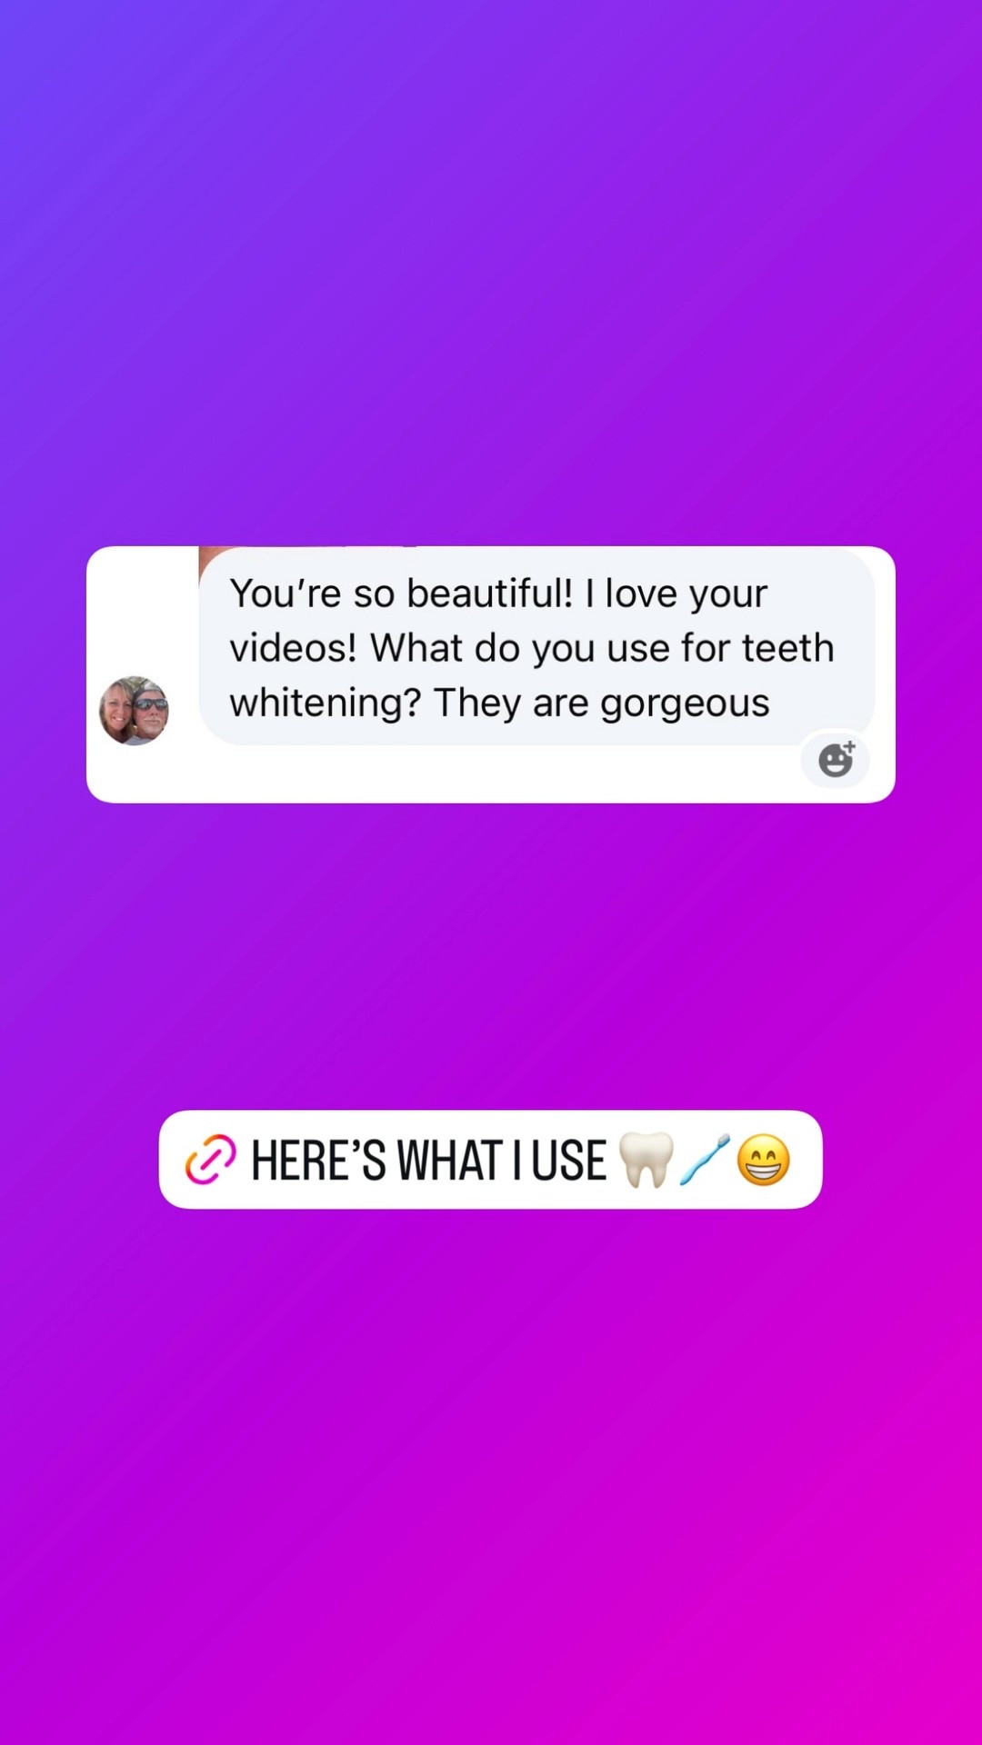Click the tooth emoji
The image size is (982, 1745).
(x=646, y=1160)
